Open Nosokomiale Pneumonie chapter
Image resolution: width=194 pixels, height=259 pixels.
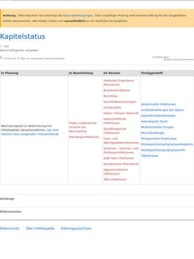(x=121, y=164)
